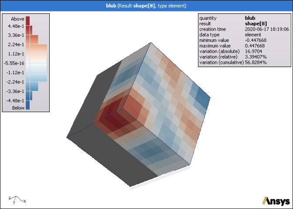Select the 'Above' dark red legend swatch
Viewport: 293px width, 209px height.
(x=27, y=21)
